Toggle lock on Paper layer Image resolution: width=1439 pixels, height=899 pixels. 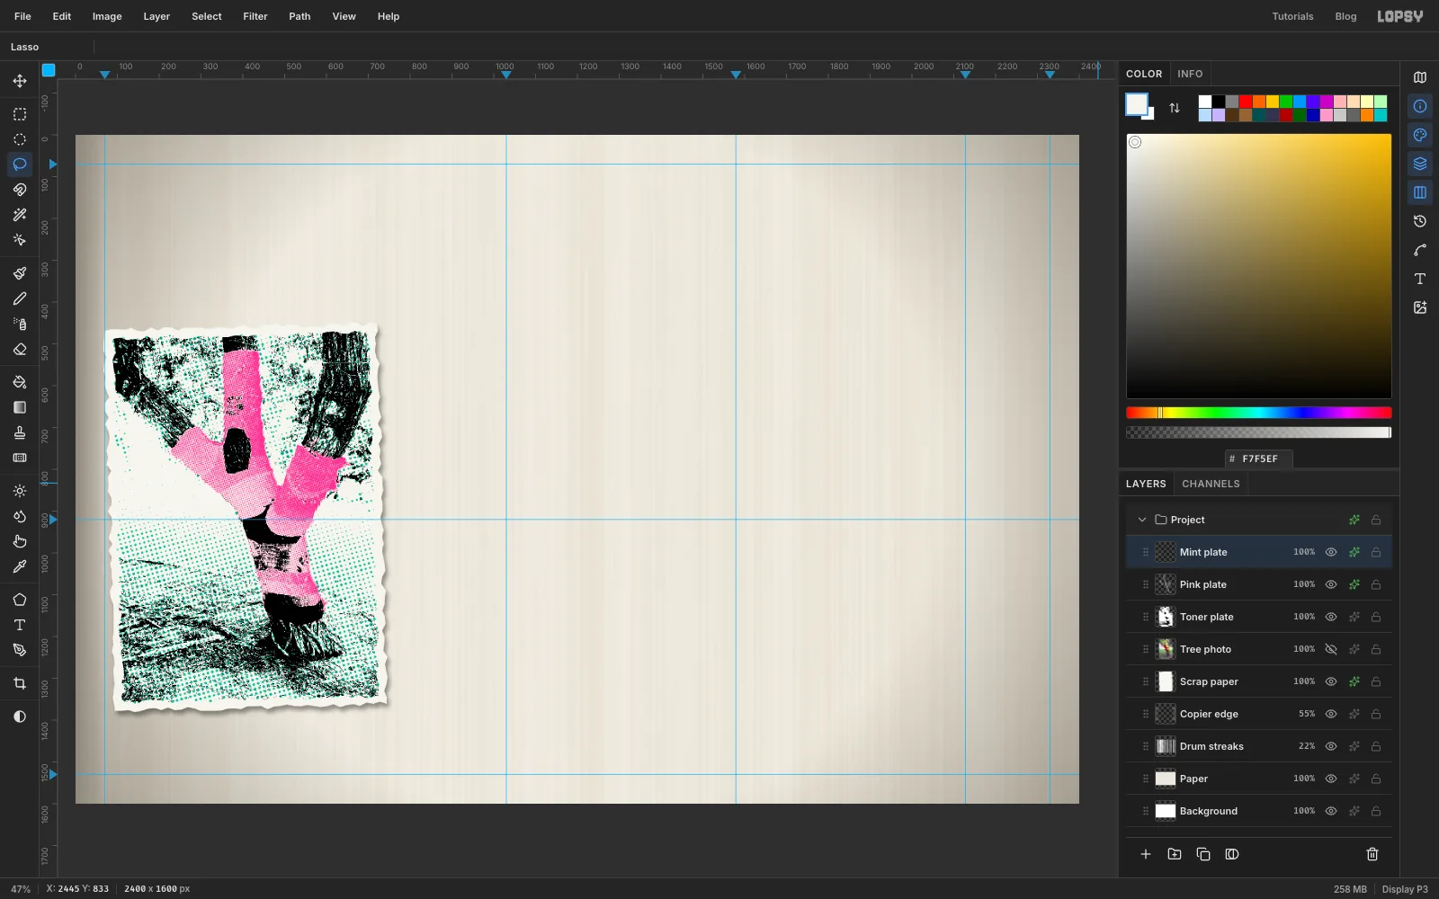click(1376, 779)
